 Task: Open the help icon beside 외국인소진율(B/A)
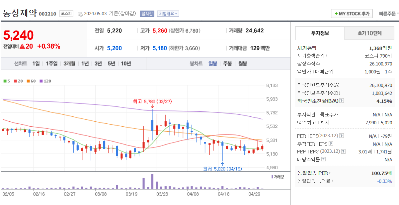click(342, 101)
